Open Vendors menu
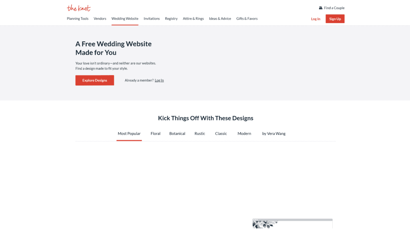 coord(100,18)
